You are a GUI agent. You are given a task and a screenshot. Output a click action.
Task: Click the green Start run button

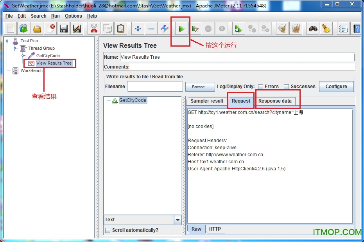tap(181, 29)
